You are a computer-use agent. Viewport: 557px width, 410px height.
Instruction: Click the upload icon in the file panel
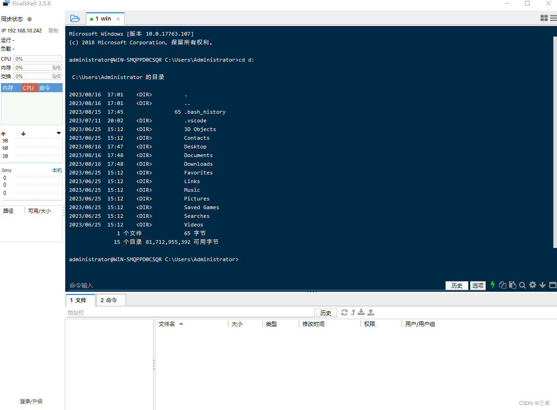[371, 312]
